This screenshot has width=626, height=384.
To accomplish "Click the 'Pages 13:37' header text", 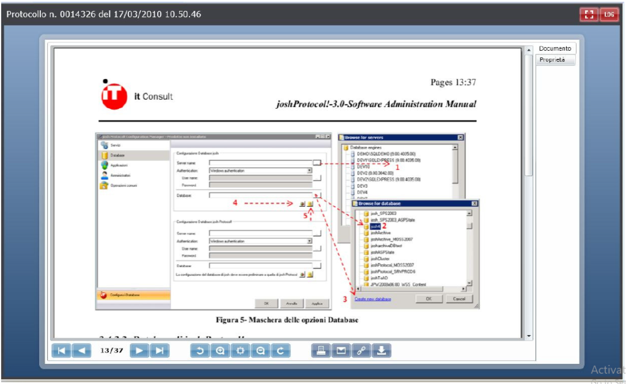I will 453,82.
